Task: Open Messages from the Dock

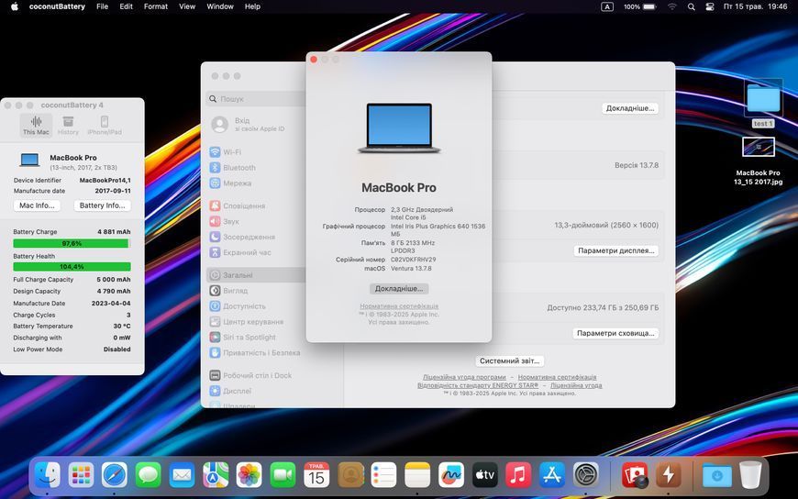Action: click(148, 475)
